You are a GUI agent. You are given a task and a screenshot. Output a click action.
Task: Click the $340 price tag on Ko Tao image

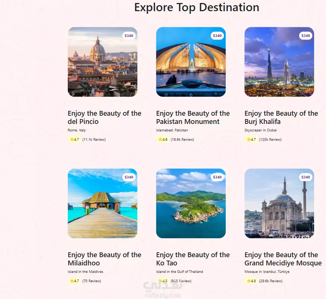[x=217, y=177]
